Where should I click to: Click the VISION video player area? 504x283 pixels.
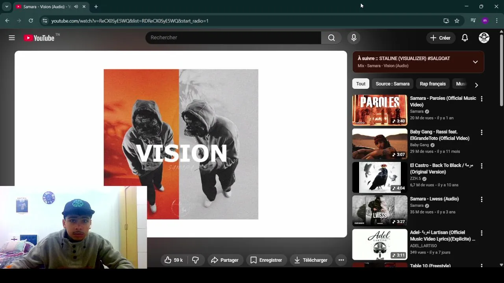tap(181, 144)
